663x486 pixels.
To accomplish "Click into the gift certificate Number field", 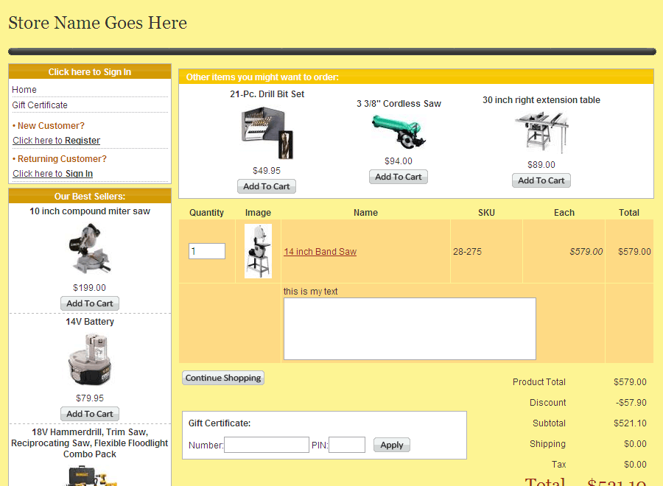I will [266, 445].
